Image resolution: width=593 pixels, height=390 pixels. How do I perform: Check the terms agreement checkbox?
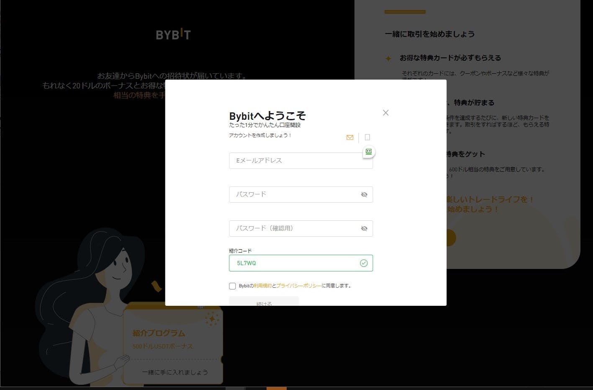tap(232, 286)
